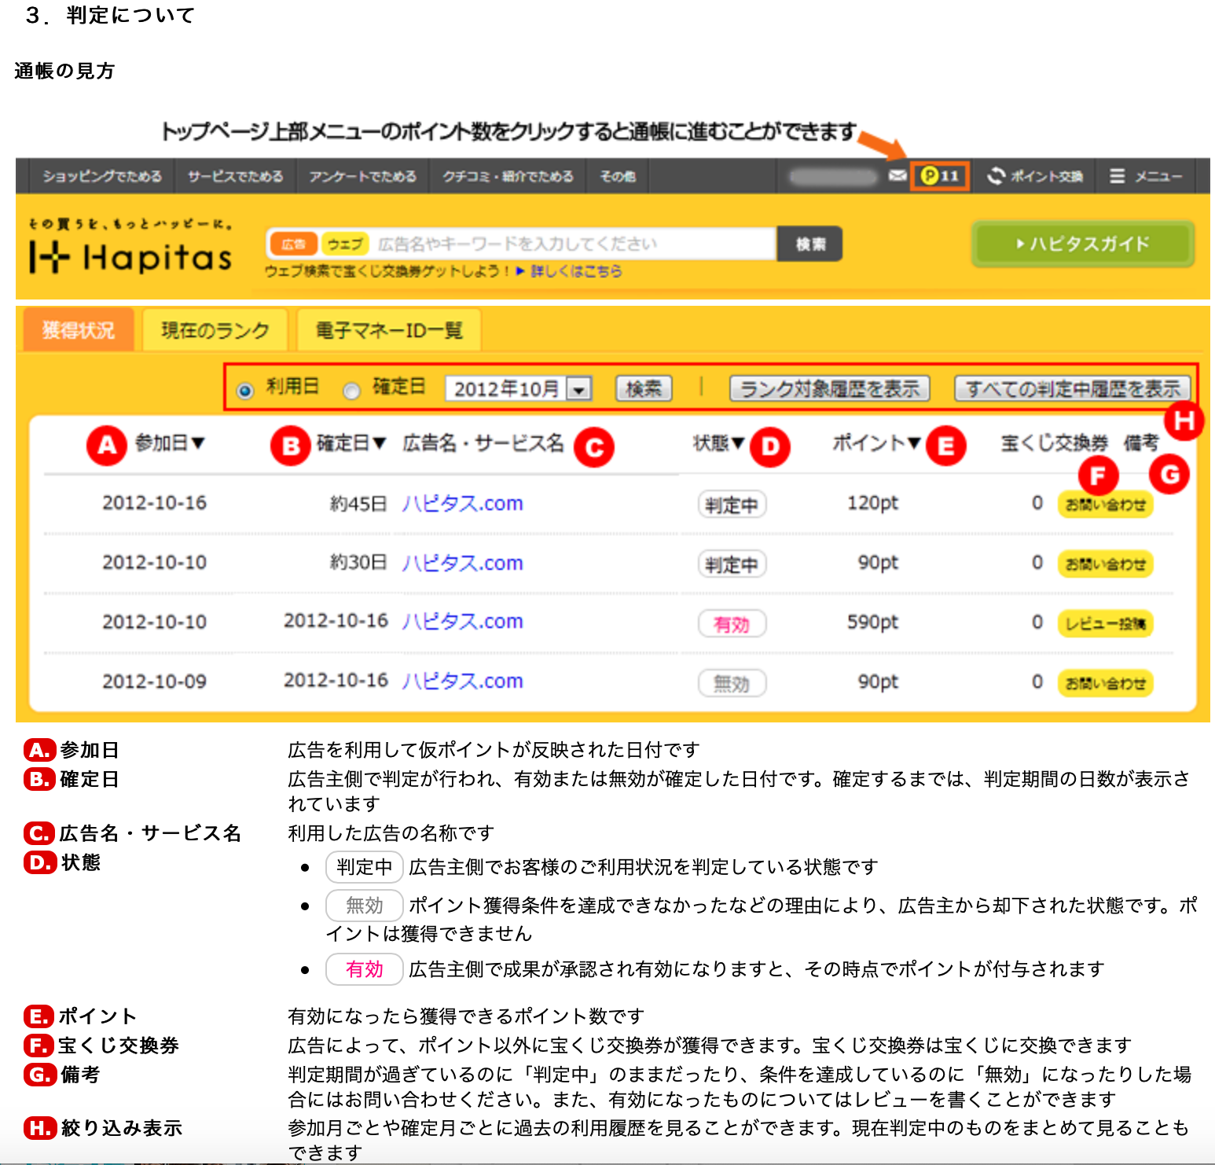Click お問い合わせ button in the 2012-10-09 row
The image size is (1215, 1165).
point(1105,684)
